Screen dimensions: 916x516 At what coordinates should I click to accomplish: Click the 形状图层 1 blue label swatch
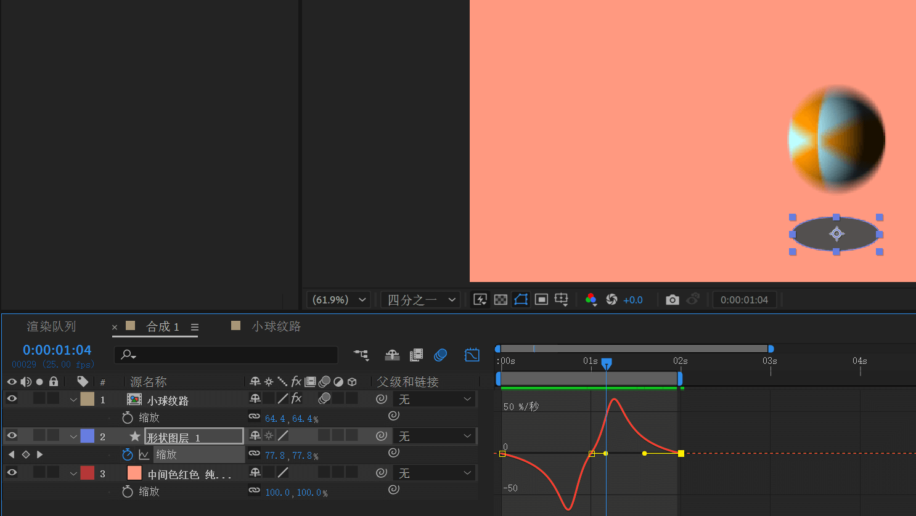click(x=88, y=435)
